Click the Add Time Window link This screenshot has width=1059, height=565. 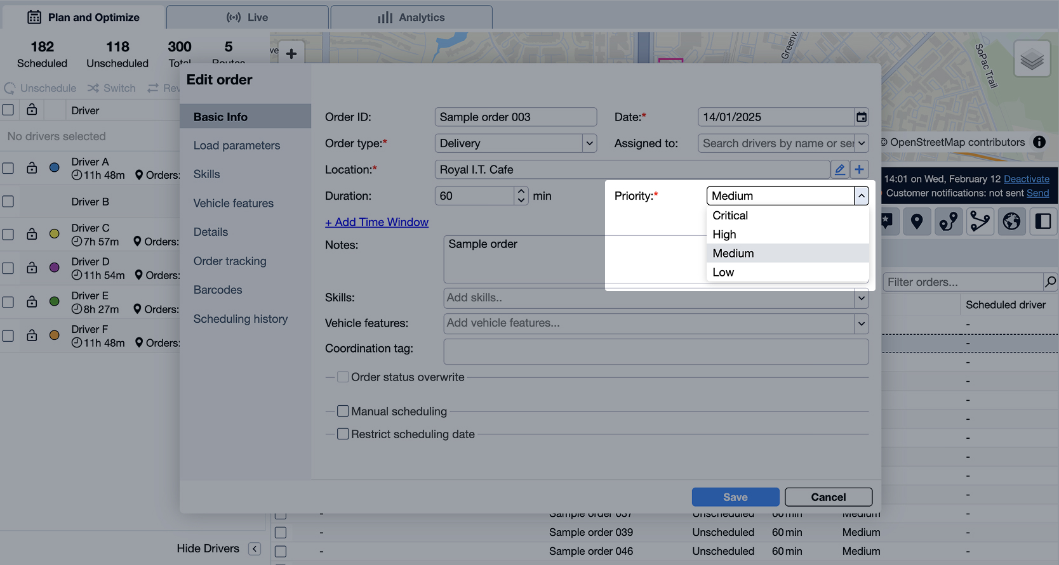click(376, 222)
